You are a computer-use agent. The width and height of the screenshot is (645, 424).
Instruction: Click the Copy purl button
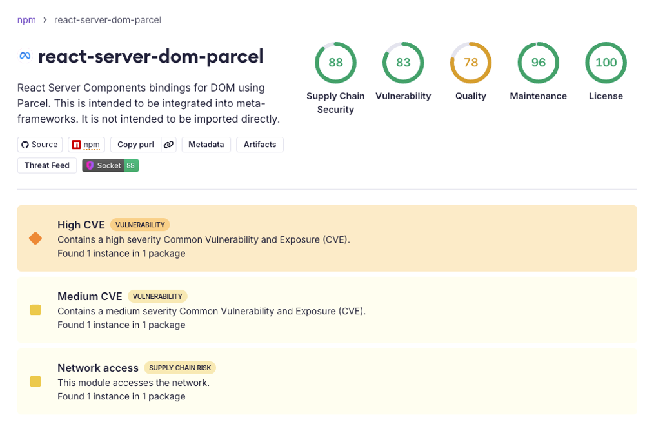click(135, 145)
